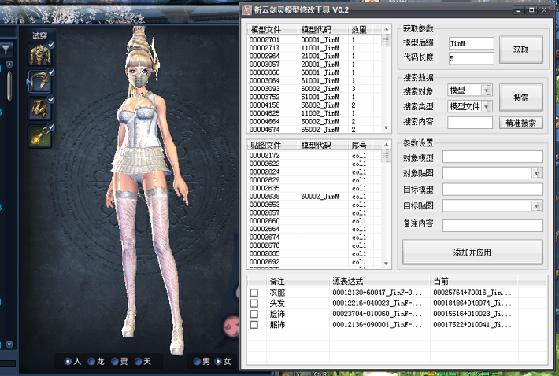Click the 添加并应用 button
The image size is (559, 376).
point(472,253)
